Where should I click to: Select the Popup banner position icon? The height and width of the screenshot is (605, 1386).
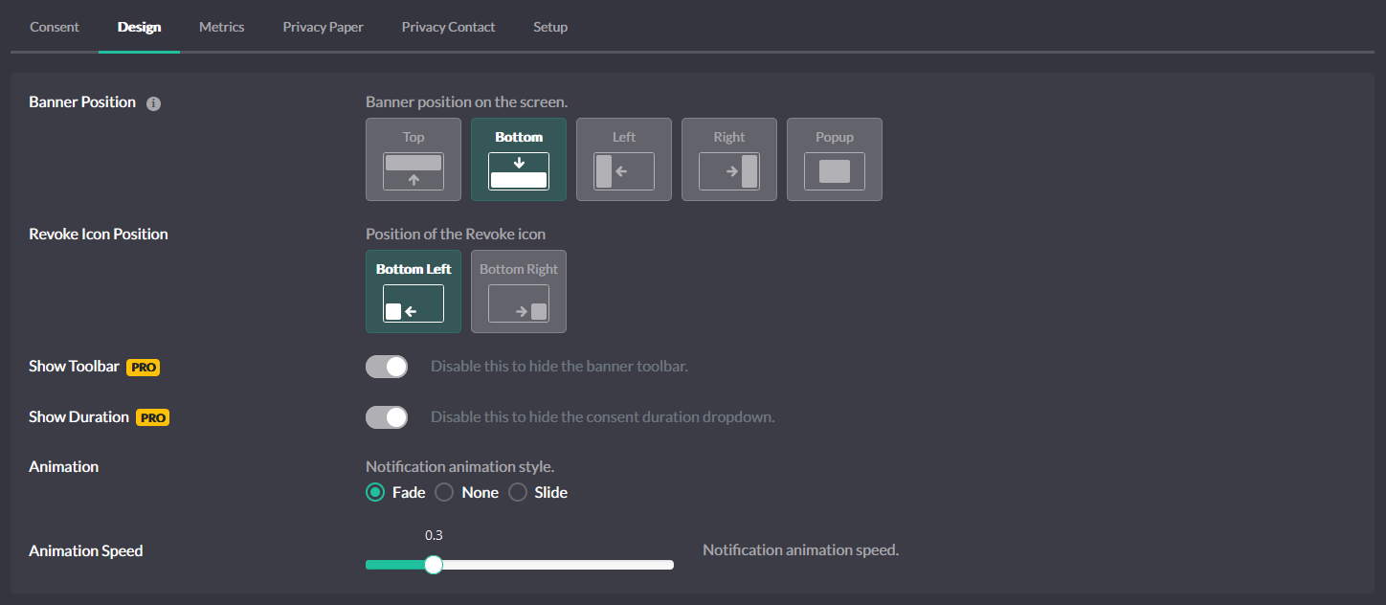[834, 160]
